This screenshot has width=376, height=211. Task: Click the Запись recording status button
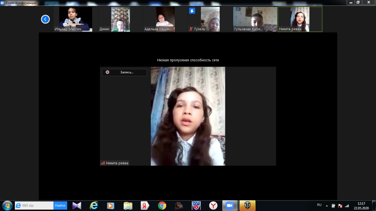click(125, 72)
